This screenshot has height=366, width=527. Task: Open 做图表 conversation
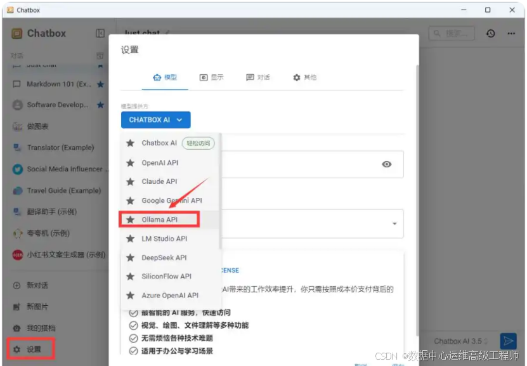coord(57,126)
